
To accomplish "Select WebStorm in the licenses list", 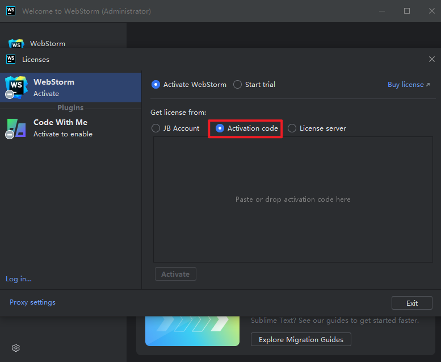I will coord(70,88).
